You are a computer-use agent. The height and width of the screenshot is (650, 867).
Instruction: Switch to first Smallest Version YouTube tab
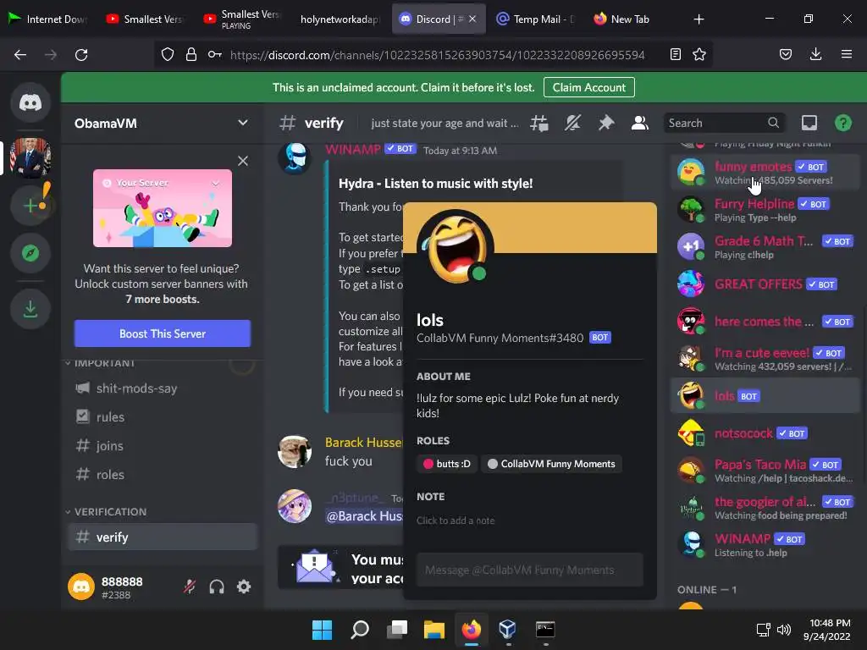(x=146, y=19)
